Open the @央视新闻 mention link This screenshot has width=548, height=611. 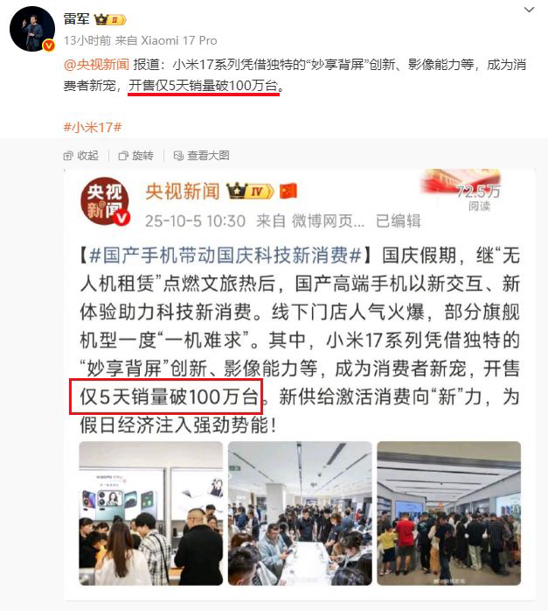click(96, 65)
